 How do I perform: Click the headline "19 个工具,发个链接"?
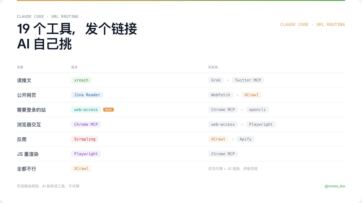[77, 29]
